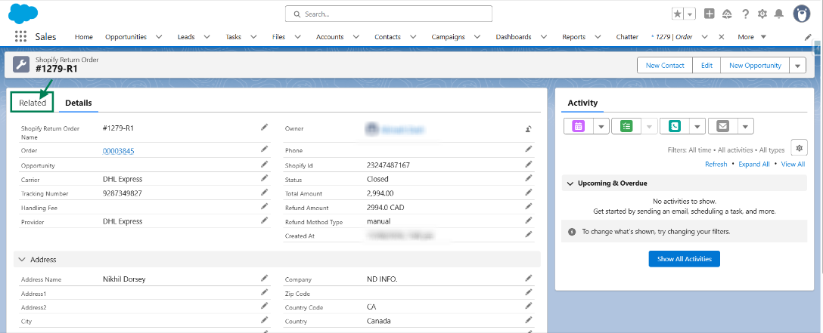The height and width of the screenshot is (333, 823).
Task: Select the Details tab
Action: [78, 103]
